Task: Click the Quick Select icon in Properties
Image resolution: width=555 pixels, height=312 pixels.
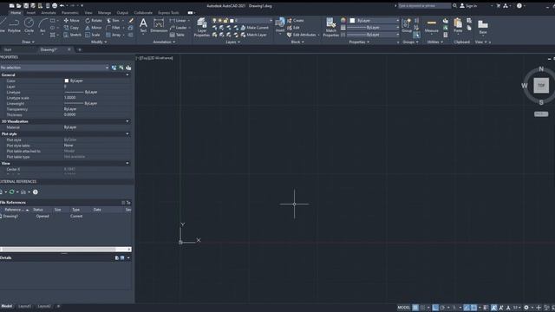Action: click(x=128, y=68)
